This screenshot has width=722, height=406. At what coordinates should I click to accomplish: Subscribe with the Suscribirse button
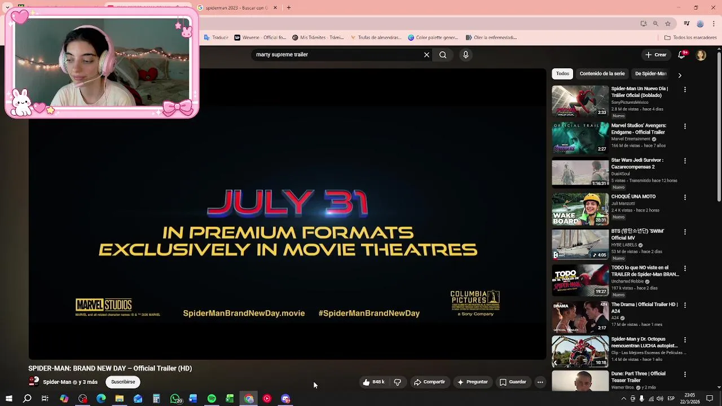click(x=123, y=382)
